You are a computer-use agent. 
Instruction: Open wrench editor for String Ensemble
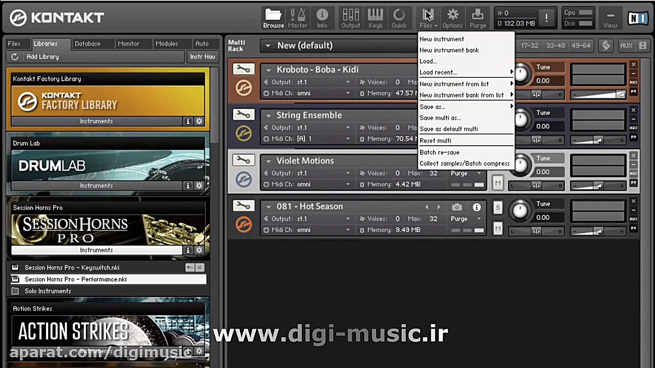pyautogui.click(x=243, y=114)
